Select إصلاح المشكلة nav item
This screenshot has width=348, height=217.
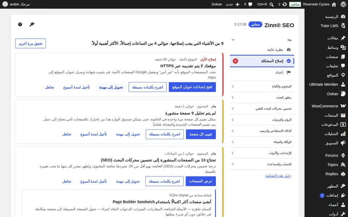coord(262,61)
